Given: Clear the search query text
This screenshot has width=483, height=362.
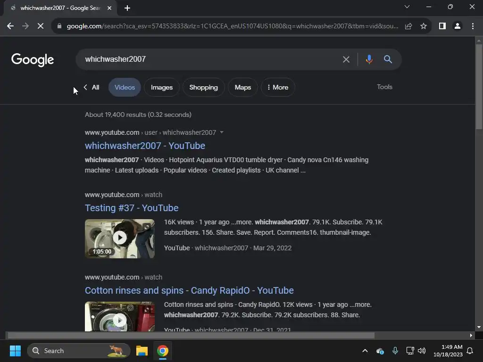Looking at the screenshot, I should pos(346,59).
